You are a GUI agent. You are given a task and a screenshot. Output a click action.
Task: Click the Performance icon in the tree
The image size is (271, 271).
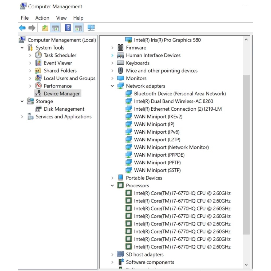pos(38,86)
